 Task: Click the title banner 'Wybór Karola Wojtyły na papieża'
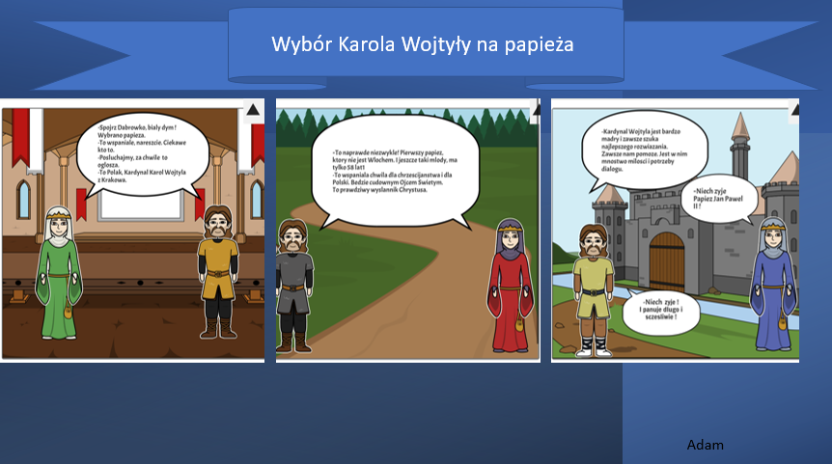point(424,44)
